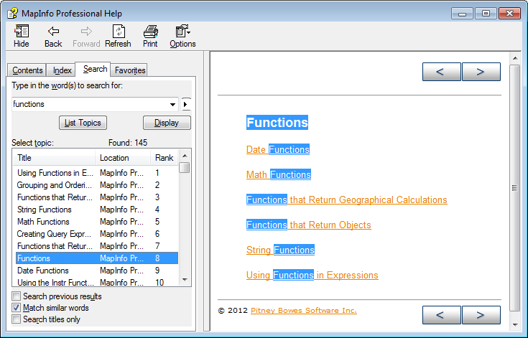Select 'Creating Query Expr...' result
This screenshot has width=528, height=338.
[x=97, y=234]
